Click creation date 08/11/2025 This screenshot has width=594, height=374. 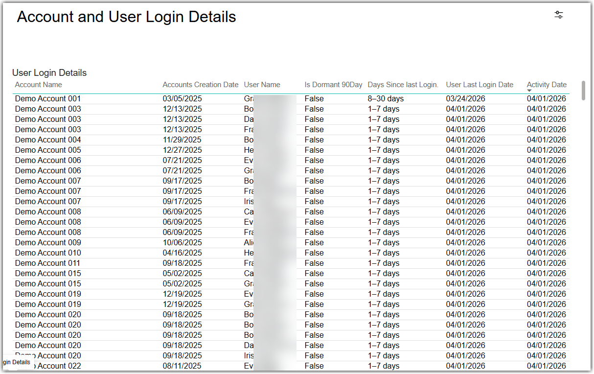(183, 366)
